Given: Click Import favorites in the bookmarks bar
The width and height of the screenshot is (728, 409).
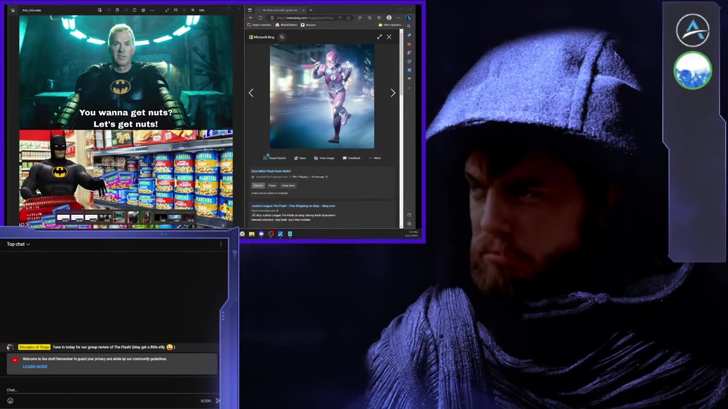Looking at the screenshot, I should (x=259, y=25).
